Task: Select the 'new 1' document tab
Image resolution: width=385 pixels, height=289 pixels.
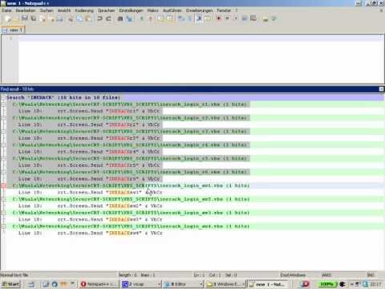Action: 13,30
